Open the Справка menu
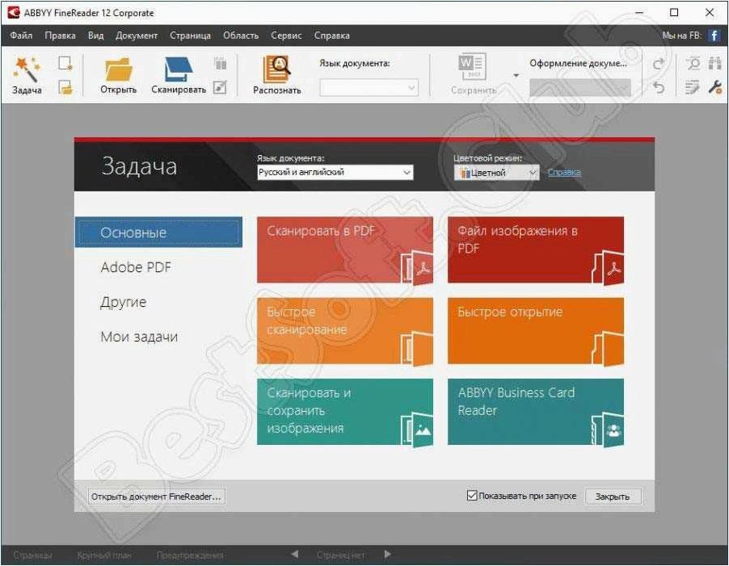The width and height of the screenshot is (729, 566). [331, 36]
